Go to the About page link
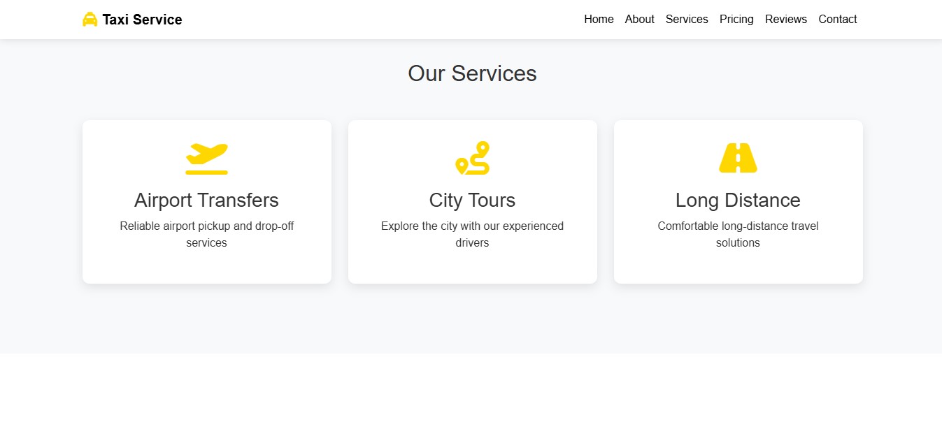The width and height of the screenshot is (942, 422). [639, 20]
